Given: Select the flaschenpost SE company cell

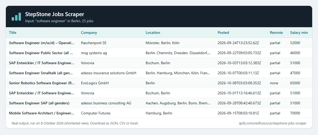Looking at the screenshot, I should click(94, 43).
